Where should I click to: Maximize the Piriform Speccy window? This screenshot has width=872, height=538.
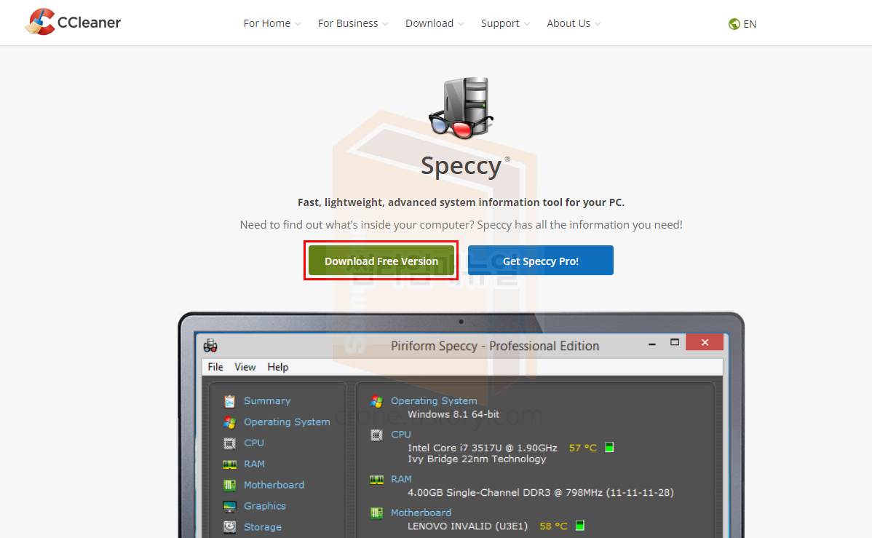(x=675, y=343)
